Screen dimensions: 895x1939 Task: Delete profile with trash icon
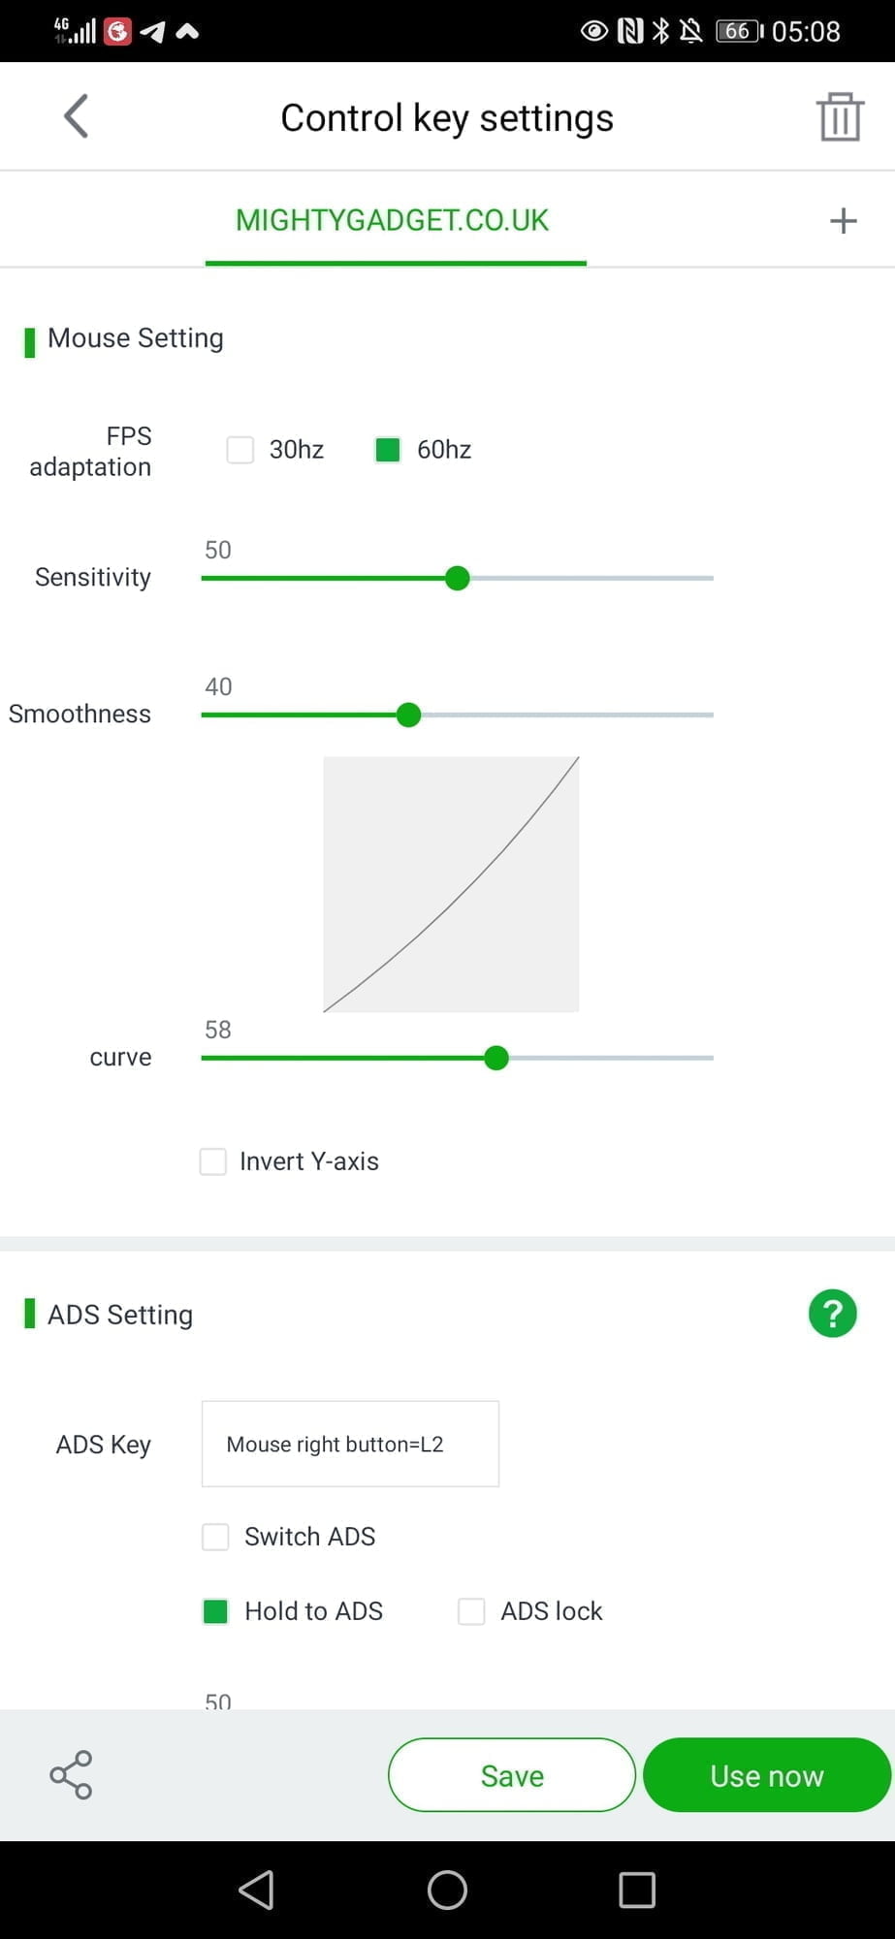click(x=840, y=117)
